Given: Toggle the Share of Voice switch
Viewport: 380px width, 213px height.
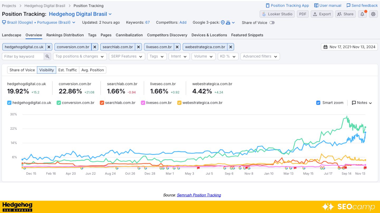Looking at the screenshot, I should tap(272, 23).
